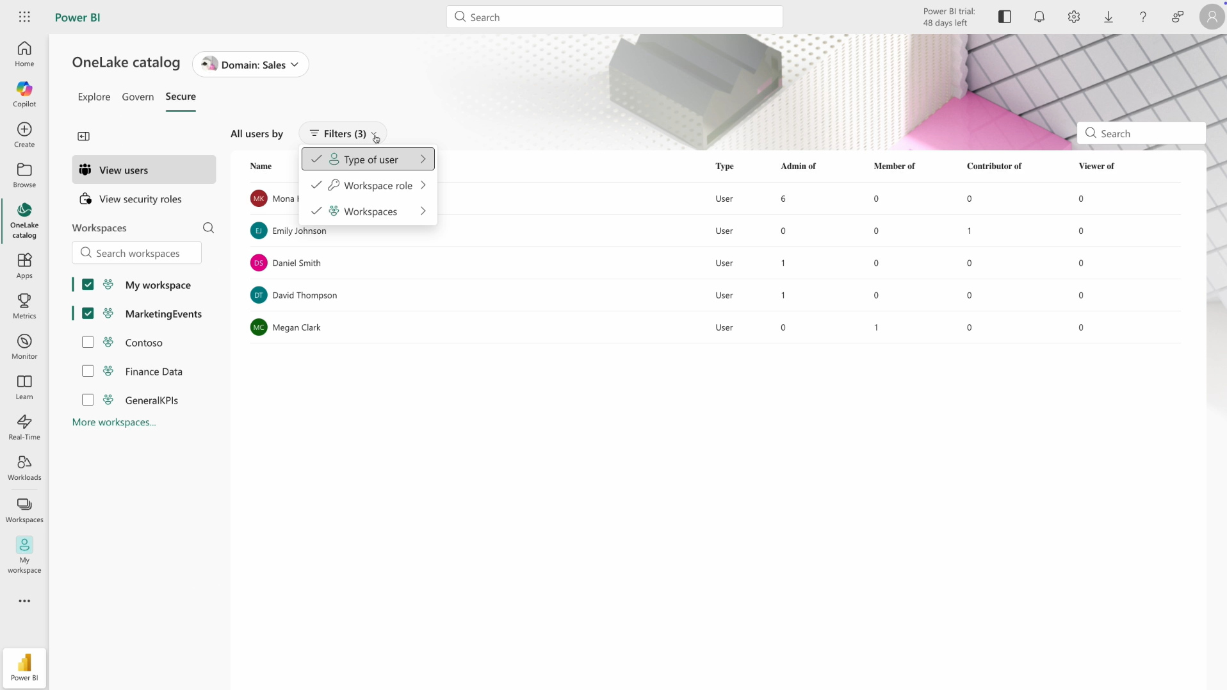Switch to the Govern tab
Screen dimensions: 1227x690
[137, 97]
